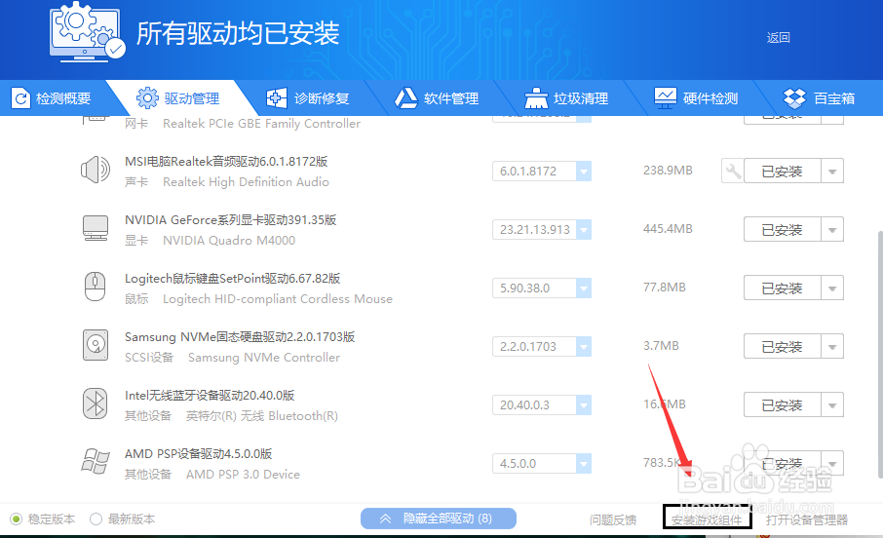The height and width of the screenshot is (538, 883).
Task: Expand arrow beside 已安装 for AMD PSP
Action: pos(832,464)
